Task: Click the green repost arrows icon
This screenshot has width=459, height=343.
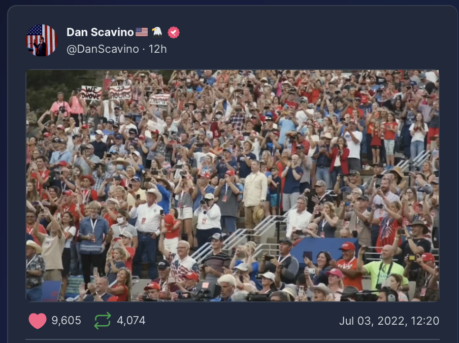Action: 103,321
